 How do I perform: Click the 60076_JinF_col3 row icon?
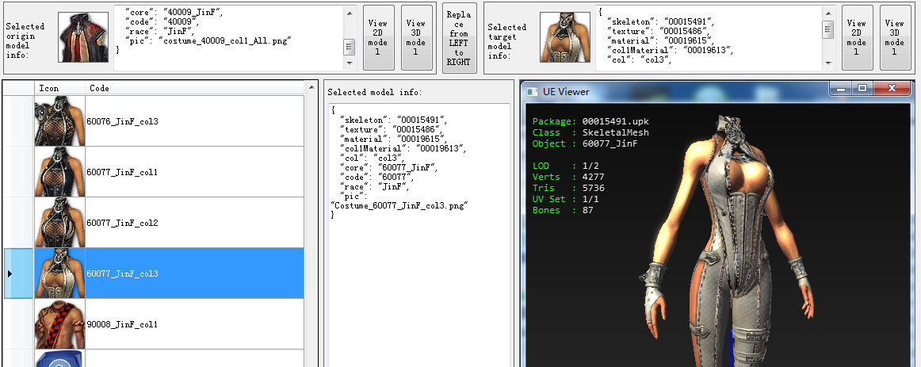coord(60,121)
